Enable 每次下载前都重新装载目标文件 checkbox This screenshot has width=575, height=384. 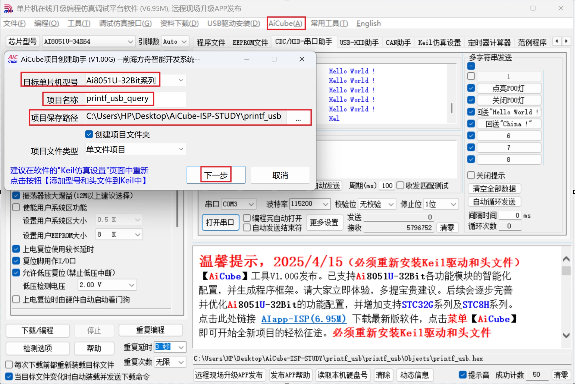point(9,364)
